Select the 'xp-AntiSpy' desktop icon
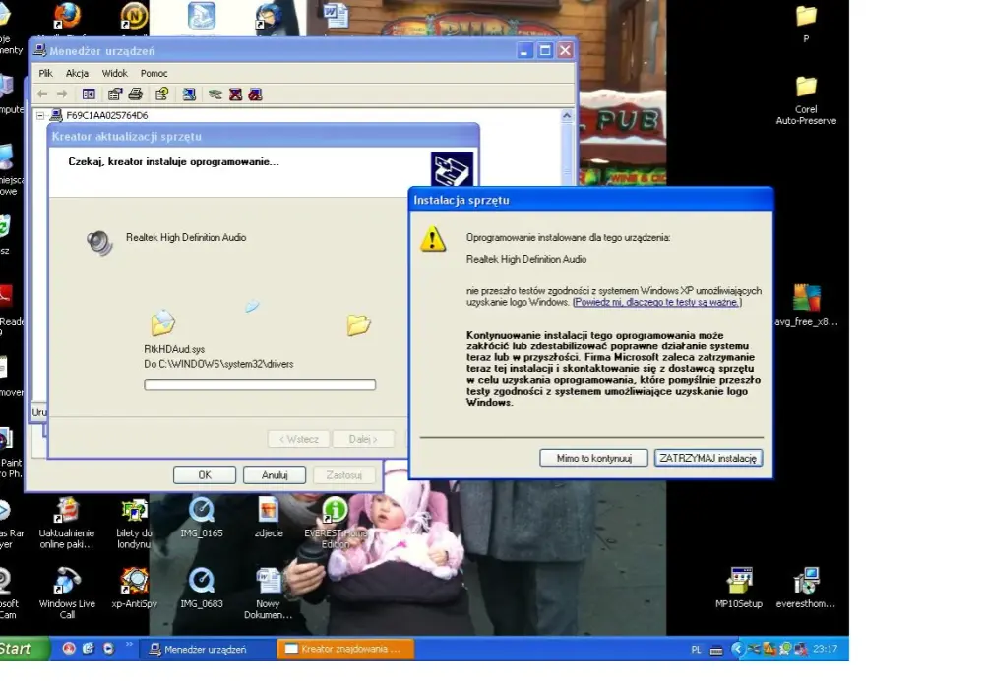 134,588
